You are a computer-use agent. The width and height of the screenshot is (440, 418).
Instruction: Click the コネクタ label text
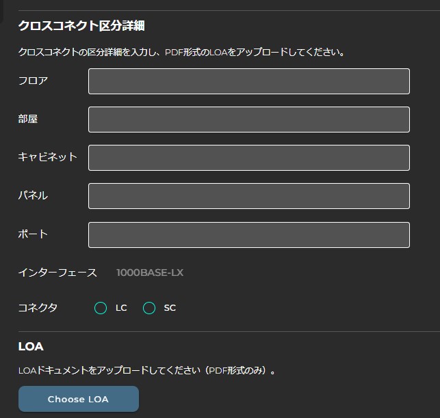coord(38,308)
